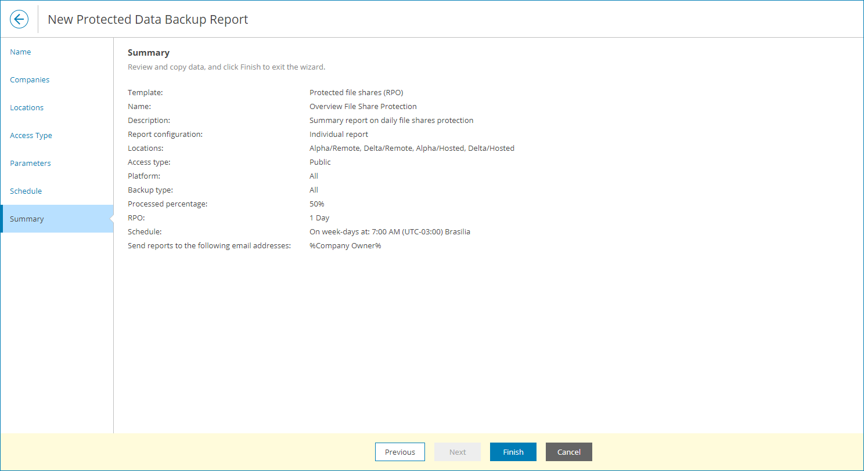The image size is (864, 471).
Task: Click the Template value 'Protected file shares (RPO)'
Action: tap(356, 92)
